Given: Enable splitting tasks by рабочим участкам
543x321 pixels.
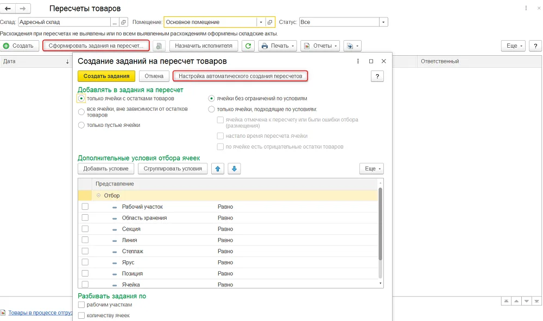Looking at the screenshot, I should click(81, 305).
